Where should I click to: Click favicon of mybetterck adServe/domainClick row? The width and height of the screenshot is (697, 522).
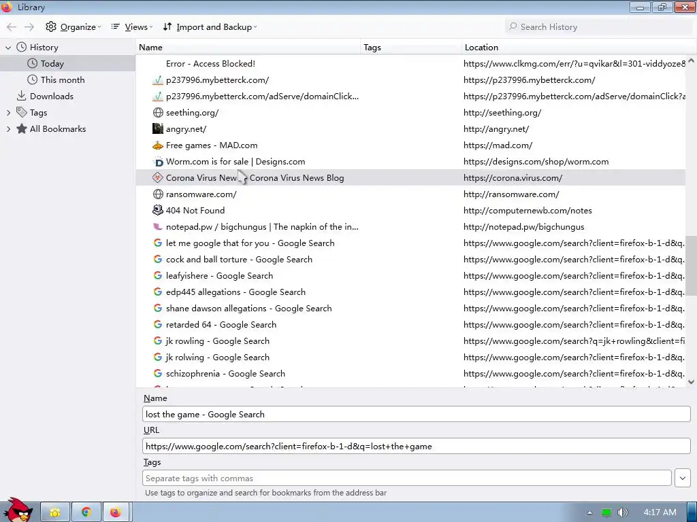click(158, 97)
